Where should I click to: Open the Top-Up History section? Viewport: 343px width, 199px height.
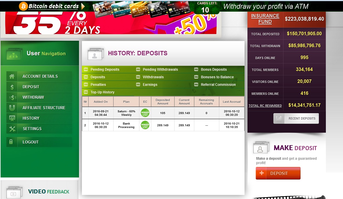(102, 92)
